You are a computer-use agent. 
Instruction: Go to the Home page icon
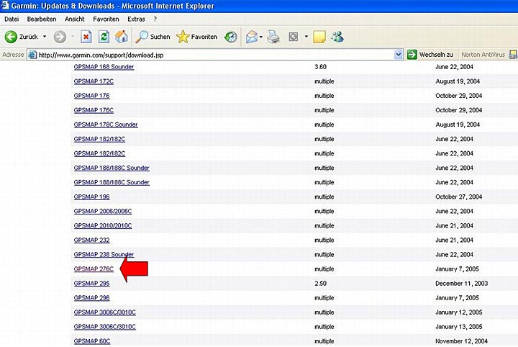tap(122, 37)
